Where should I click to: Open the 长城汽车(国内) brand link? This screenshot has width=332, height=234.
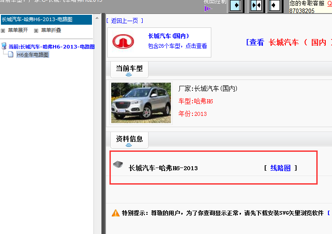pos(168,36)
